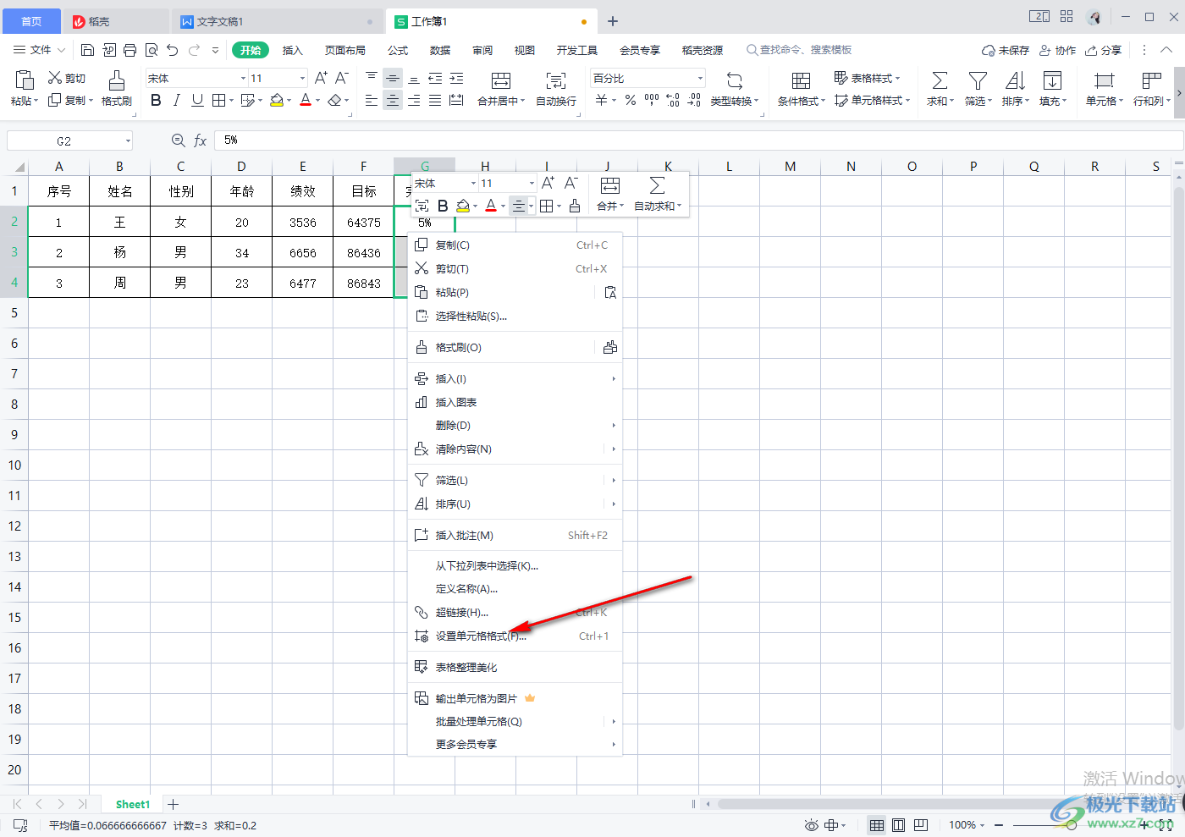The width and height of the screenshot is (1185, 837).
Task: Click the 查找命令、搜索模板 search box
Action: (799, 50)
